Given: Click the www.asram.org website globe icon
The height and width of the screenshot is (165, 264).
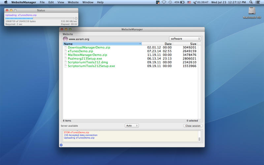Looking at the screenshot, I should point(65,39).
